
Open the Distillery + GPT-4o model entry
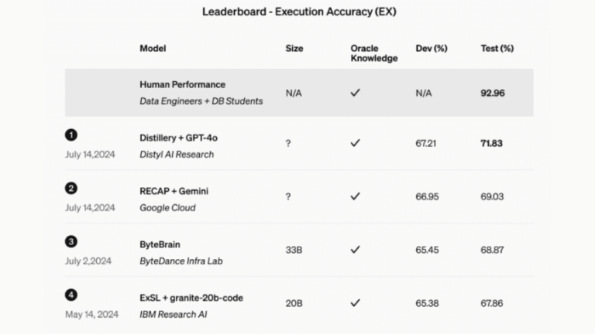click(x=178, y=138)
